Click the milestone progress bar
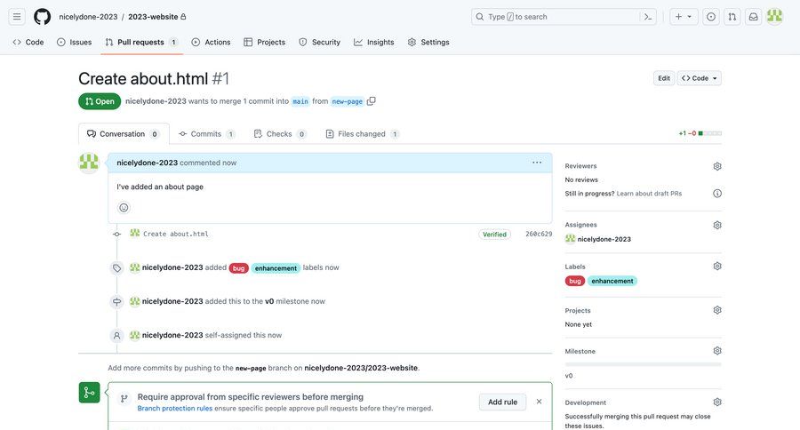 pos(643,365)
